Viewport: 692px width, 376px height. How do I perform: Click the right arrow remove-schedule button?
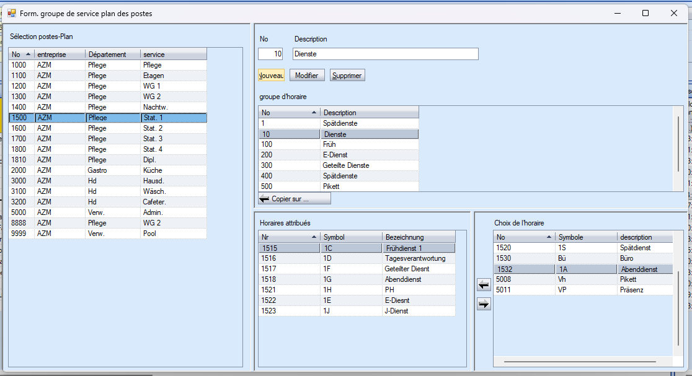[484, 304]
